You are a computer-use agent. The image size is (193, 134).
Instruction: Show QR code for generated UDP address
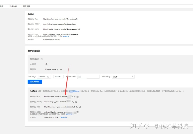[77, 112]
